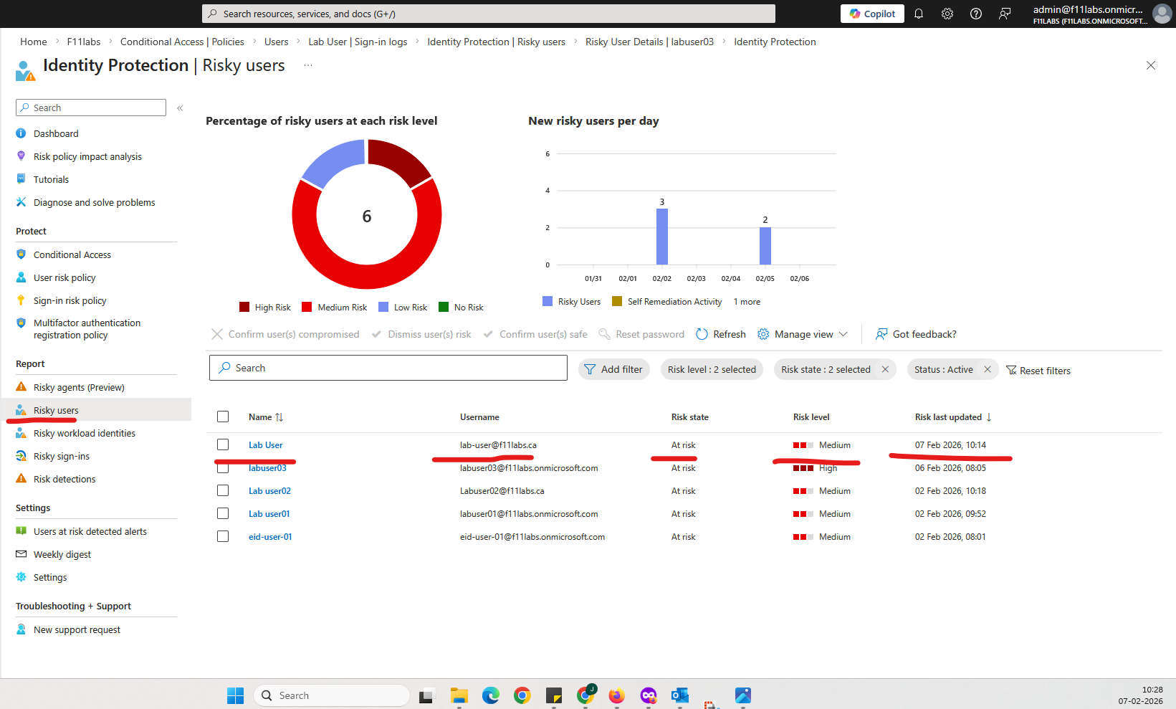Click Reset filters to clear filters

(1038, 370)
